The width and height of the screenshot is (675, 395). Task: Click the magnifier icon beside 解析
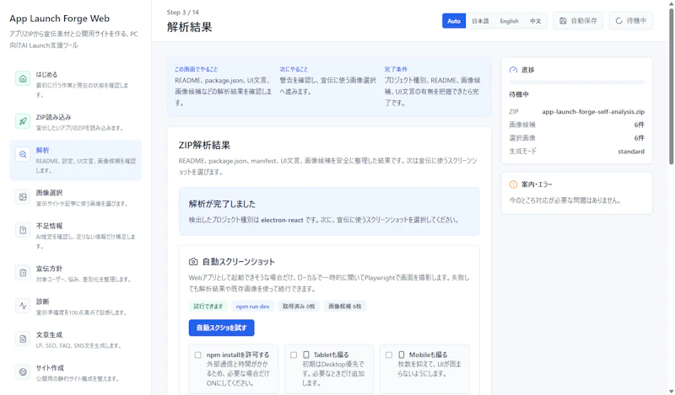23,154
